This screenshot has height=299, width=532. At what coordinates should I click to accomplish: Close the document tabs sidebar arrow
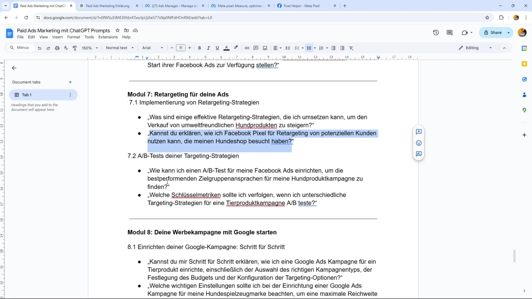pyautogui.click(x=14, y=68)
